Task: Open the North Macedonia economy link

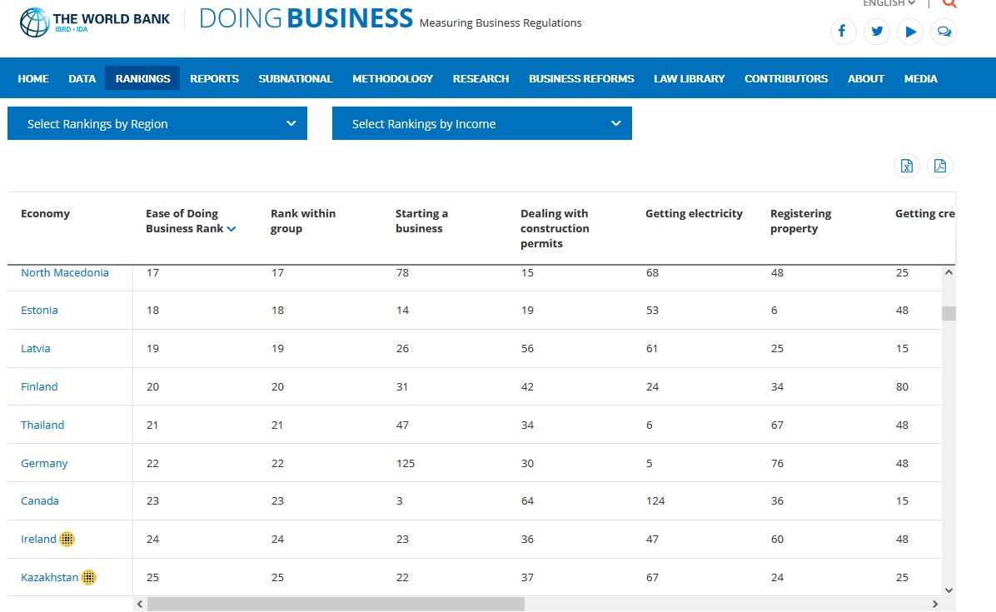Action: (x=65, y=272)
